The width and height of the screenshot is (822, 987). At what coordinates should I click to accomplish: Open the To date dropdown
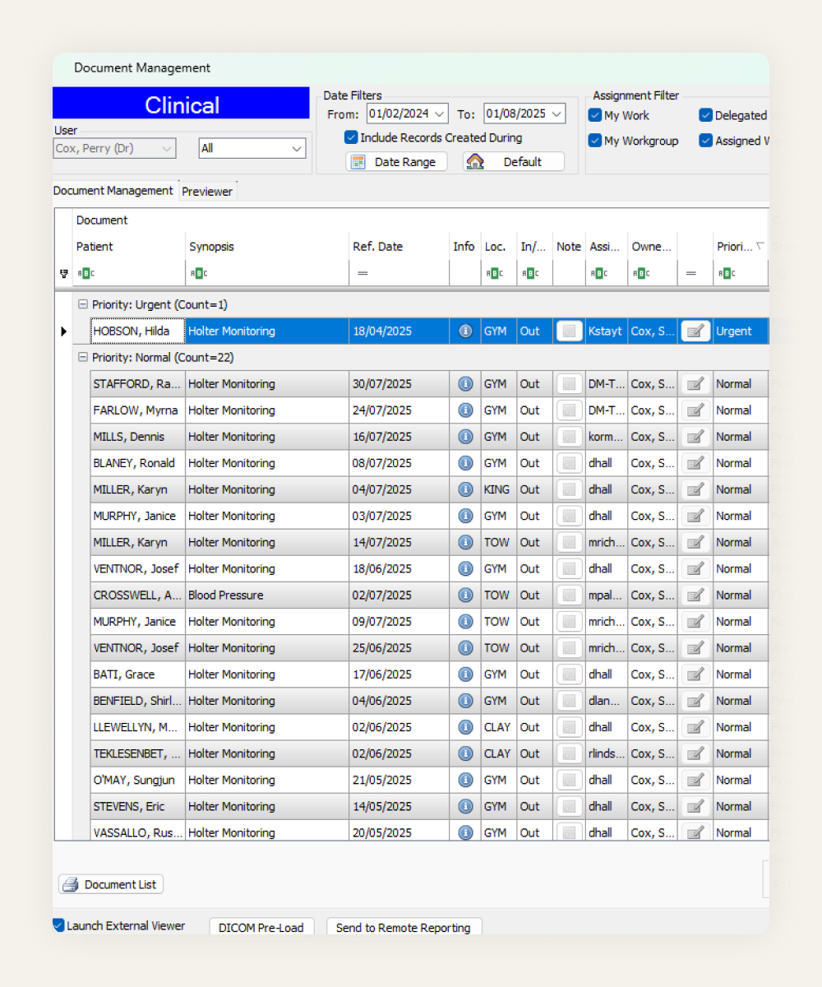pyautogui.click(x=556, y=114)
